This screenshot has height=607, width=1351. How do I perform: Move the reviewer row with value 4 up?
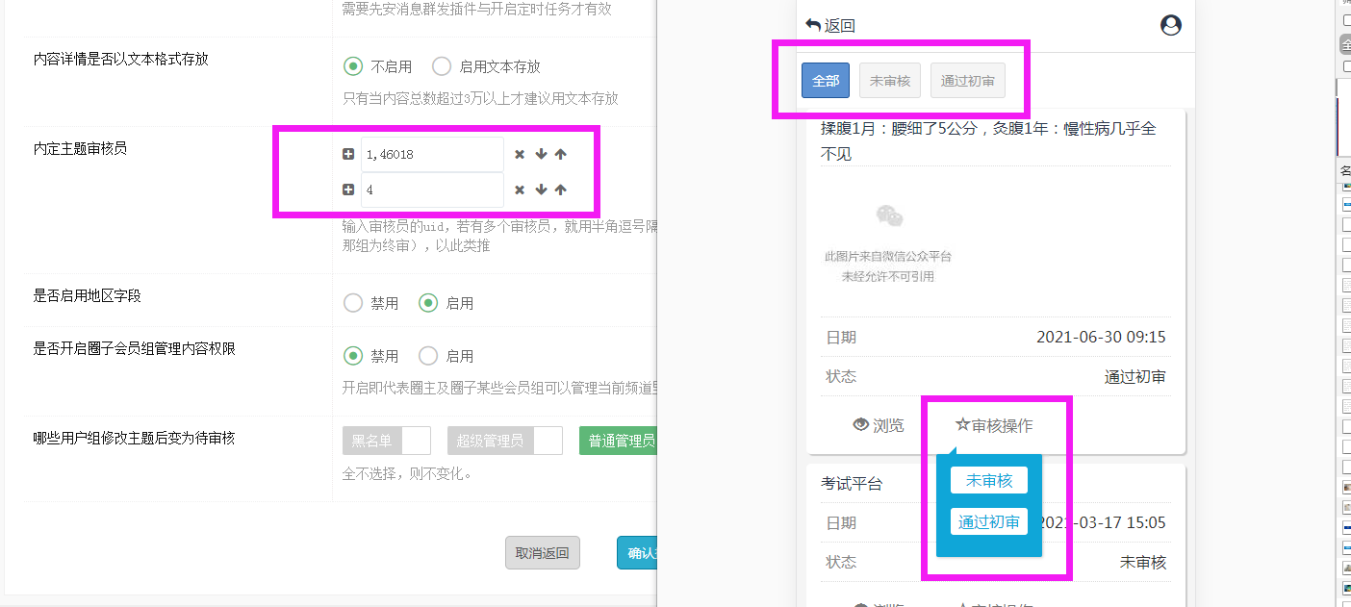[x=561, y=190]
